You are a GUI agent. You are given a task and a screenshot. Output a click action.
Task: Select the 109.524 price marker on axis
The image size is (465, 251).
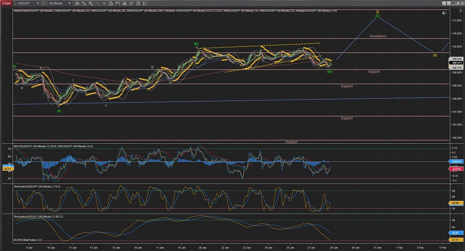457,59
